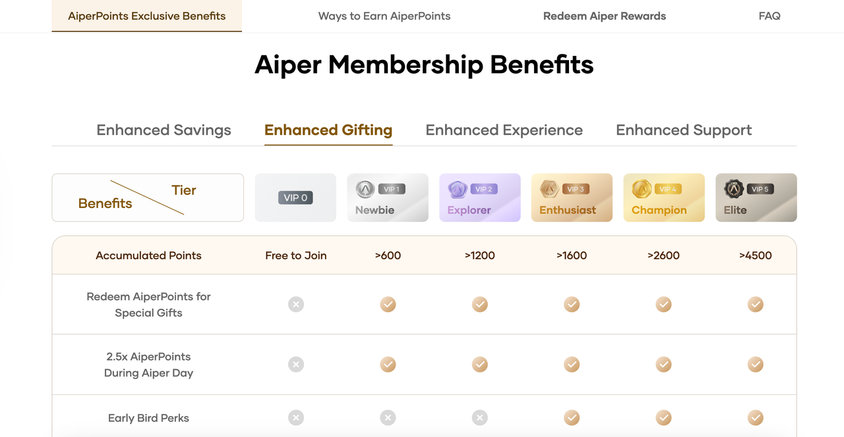Open the Enhanced Savings tab

click(x=164, y=130)
